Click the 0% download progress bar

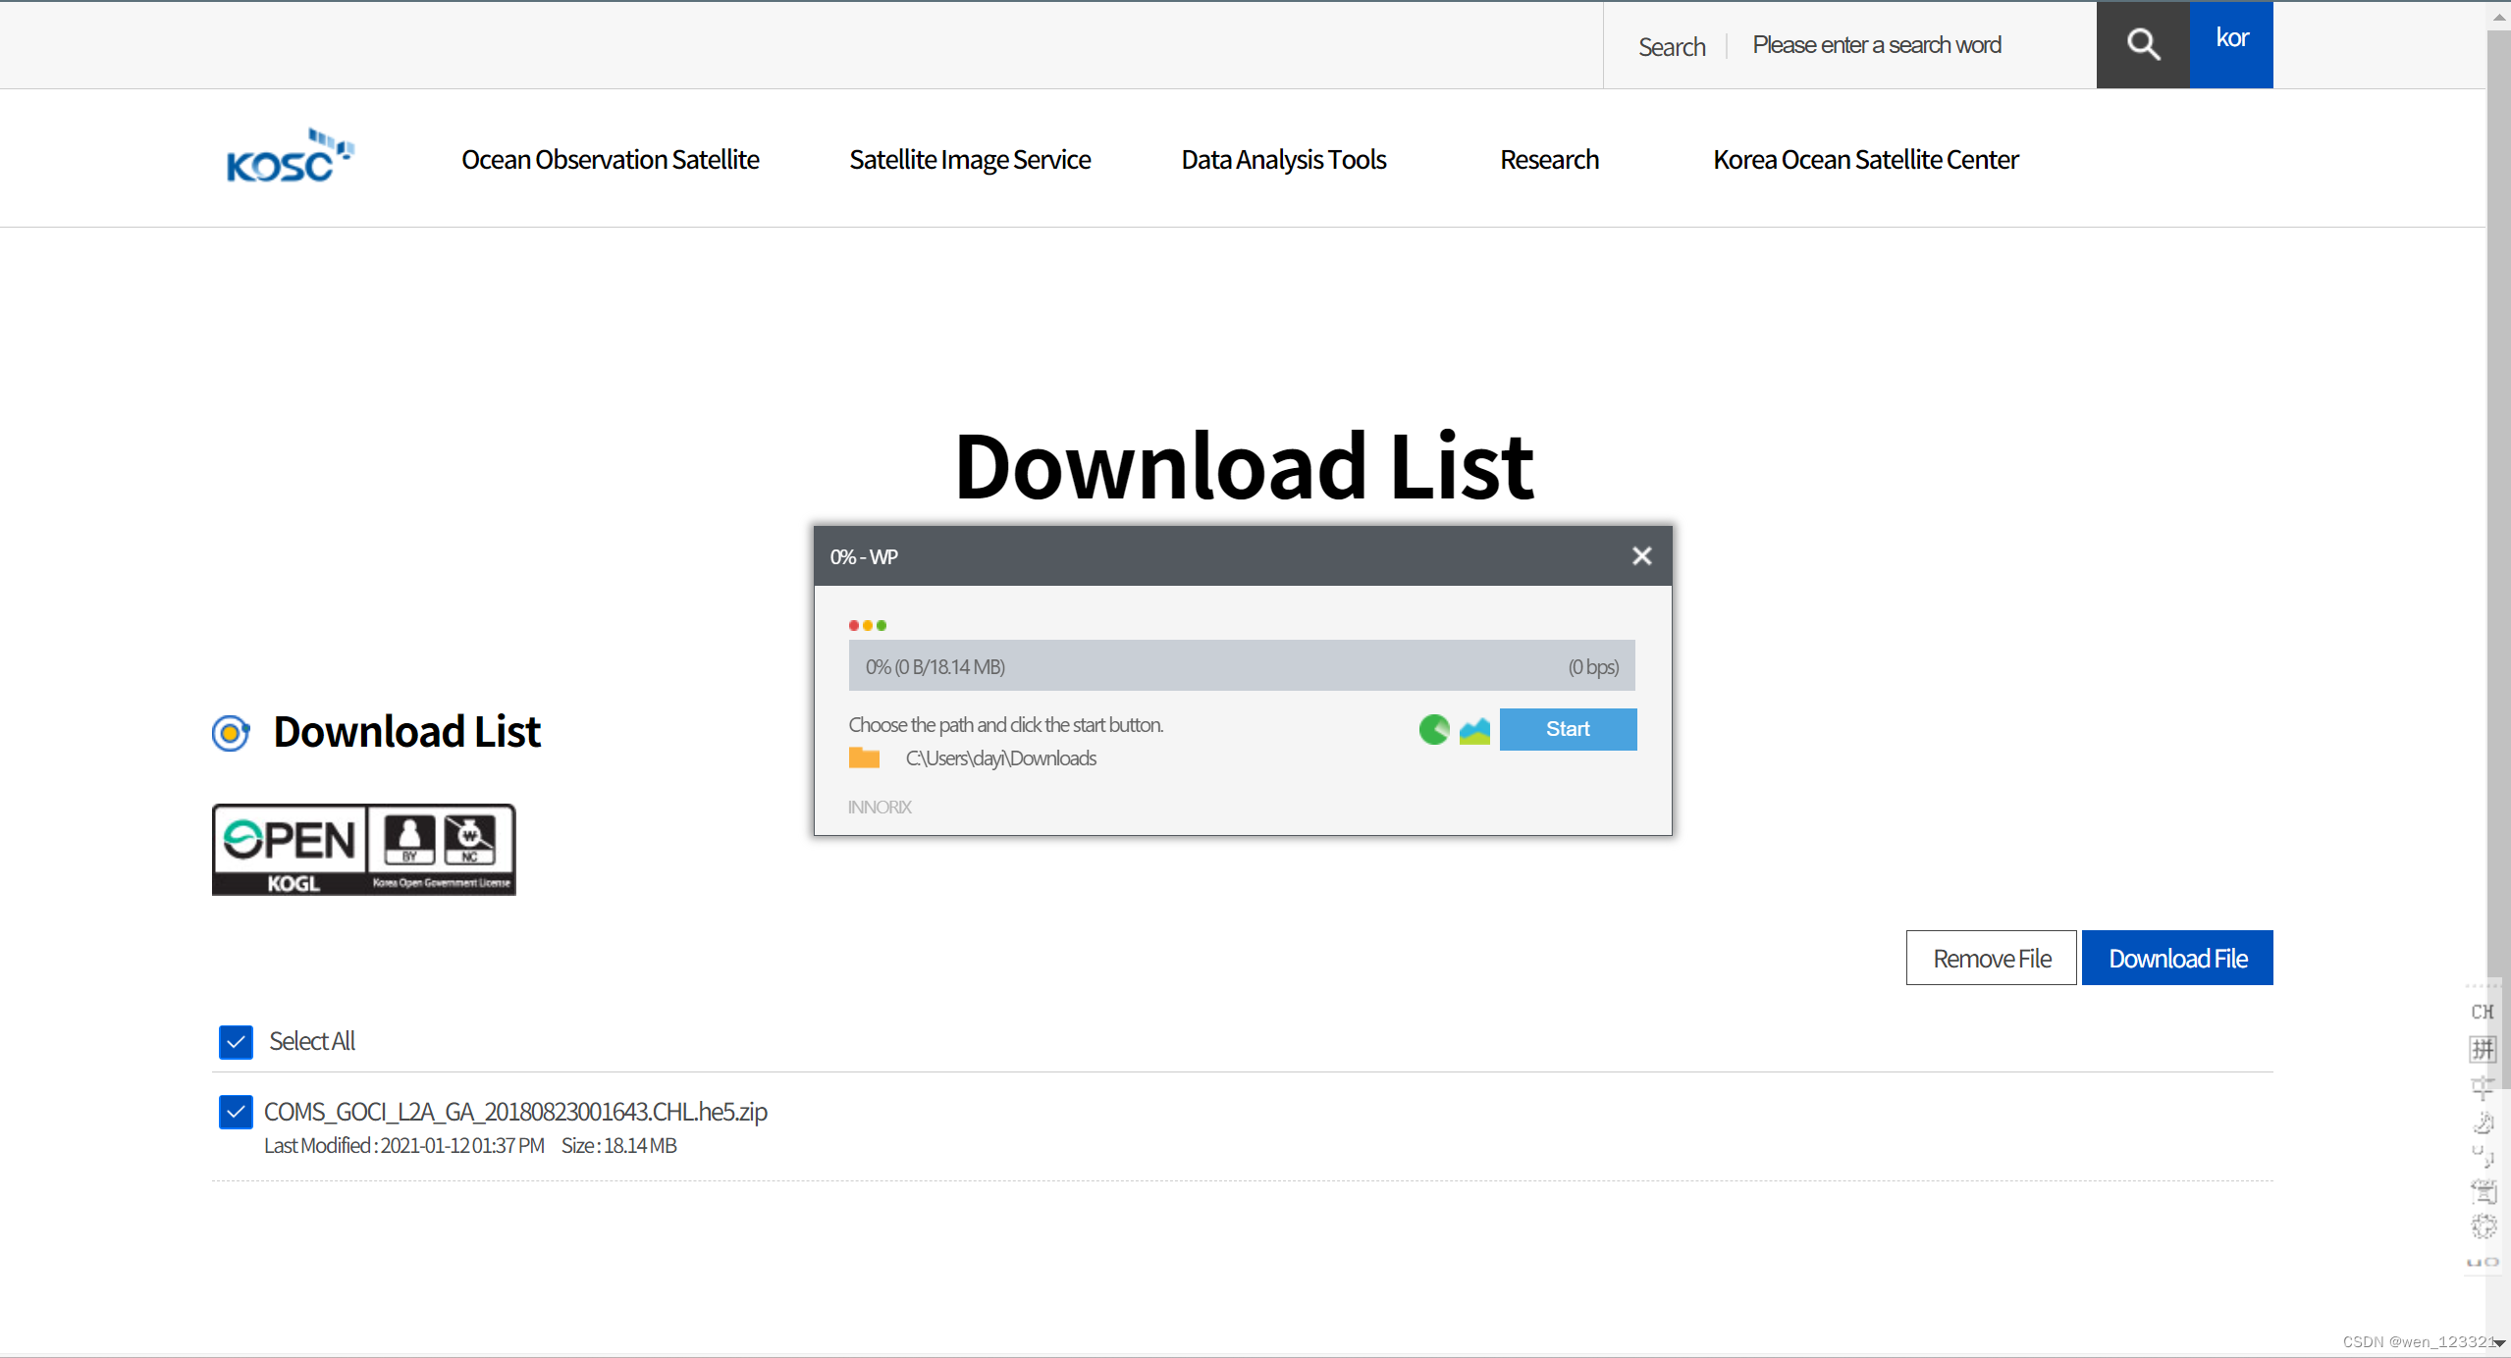pyautogui.click(x=1241, y=666)
